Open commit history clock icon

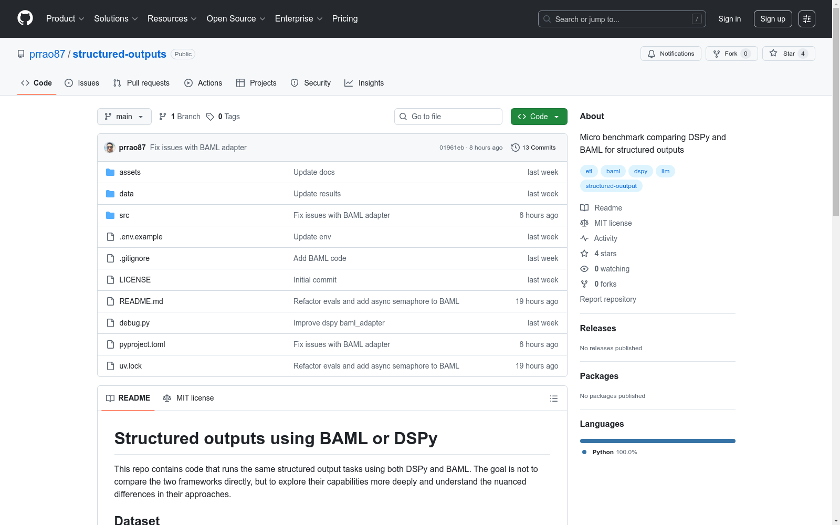pyautogui.click(x=516, y=148)
